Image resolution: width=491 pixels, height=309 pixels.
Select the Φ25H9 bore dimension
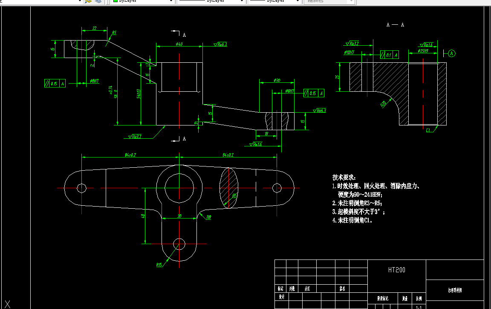(x=423, y=50)
